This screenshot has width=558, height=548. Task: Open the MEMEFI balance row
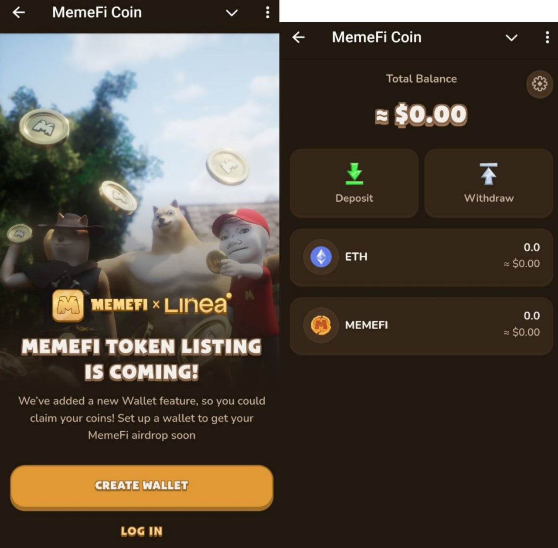point(422,325)
